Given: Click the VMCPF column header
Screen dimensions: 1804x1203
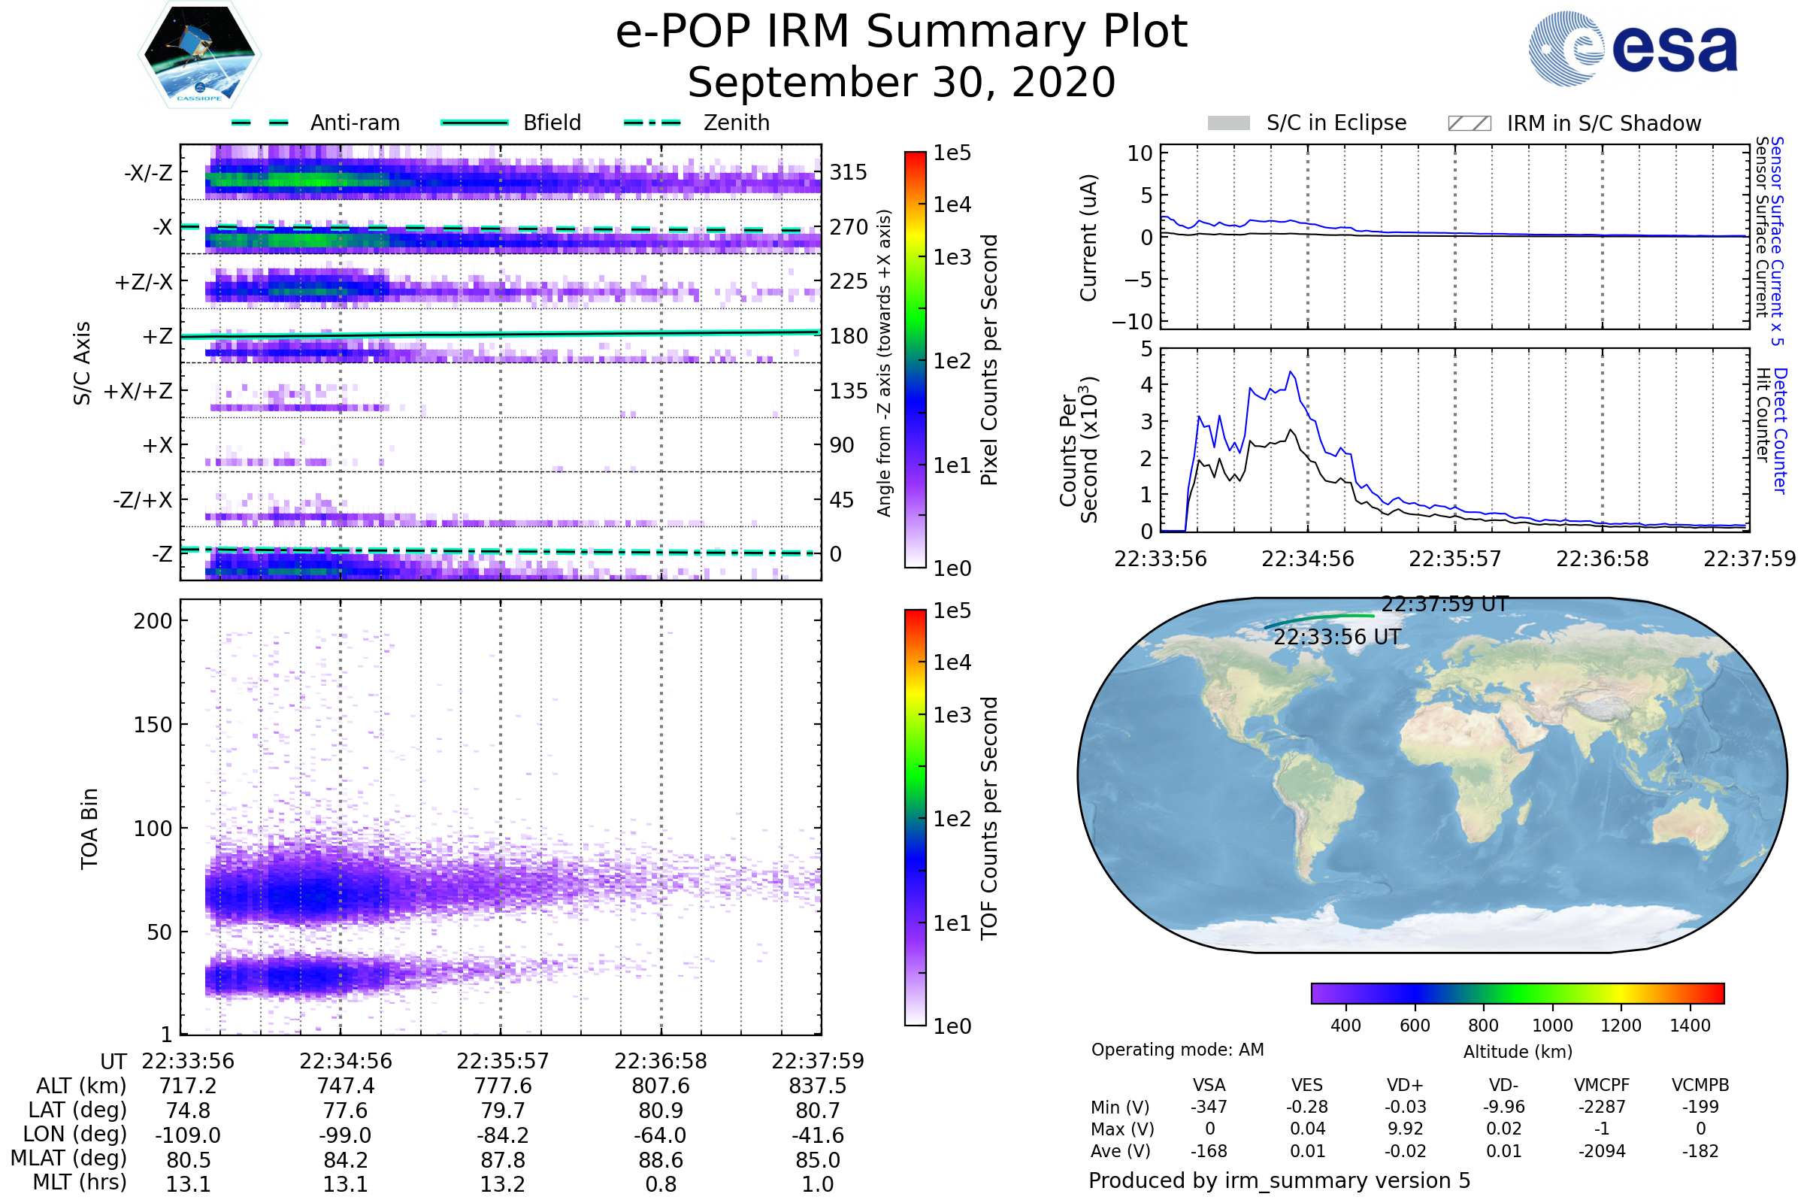Looking at the screenshot, I should point(1602,1085).
